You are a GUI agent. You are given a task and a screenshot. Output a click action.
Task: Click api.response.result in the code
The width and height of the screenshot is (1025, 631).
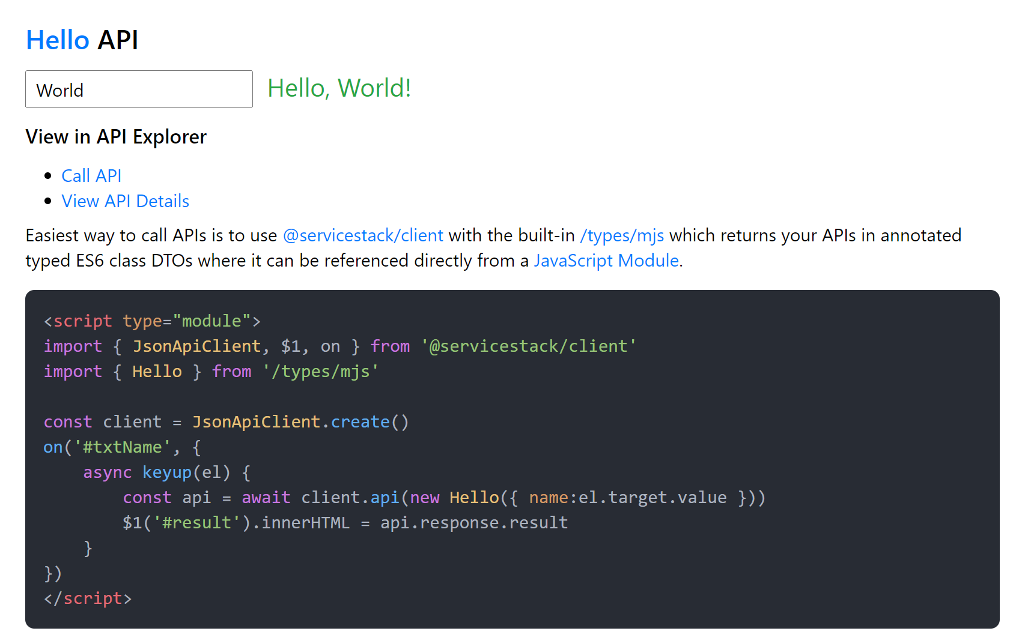tap(474, 523)
